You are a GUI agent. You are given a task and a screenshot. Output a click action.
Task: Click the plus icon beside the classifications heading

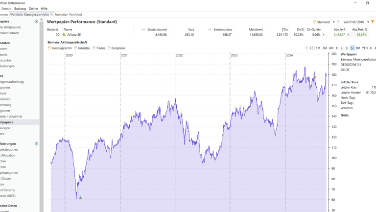tap(36, 143)
